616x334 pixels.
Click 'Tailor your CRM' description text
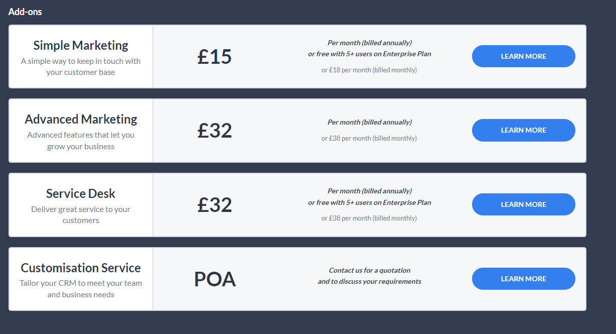click(81, 289)
